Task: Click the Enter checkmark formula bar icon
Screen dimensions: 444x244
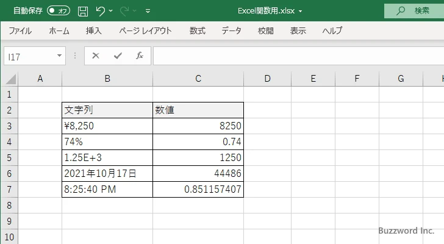Action: click(x=118, y=56)
